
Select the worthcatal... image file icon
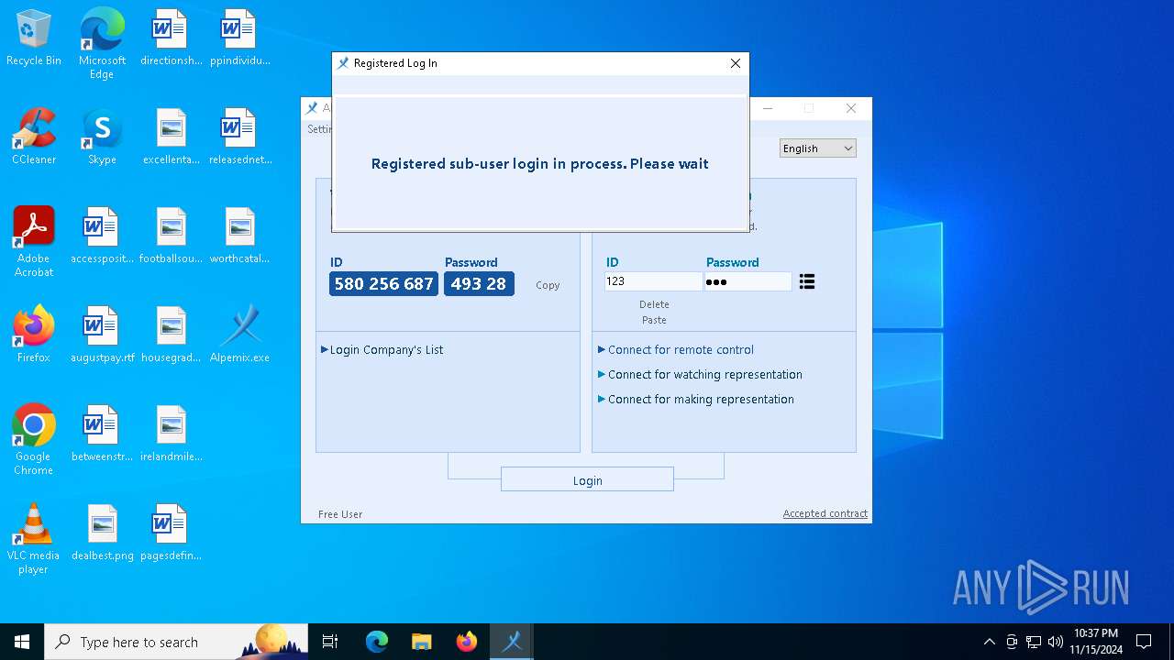[239, 236]
